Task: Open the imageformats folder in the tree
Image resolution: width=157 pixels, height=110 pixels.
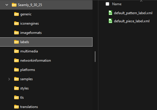Action: [x=31, y=33]
